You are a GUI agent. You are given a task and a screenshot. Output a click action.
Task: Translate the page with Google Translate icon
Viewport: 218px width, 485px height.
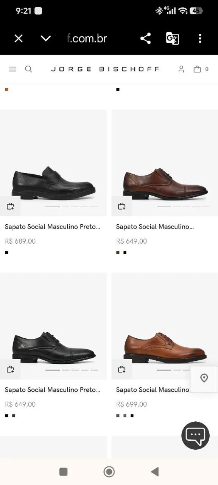pyautogui.click(x=173, y=38)
